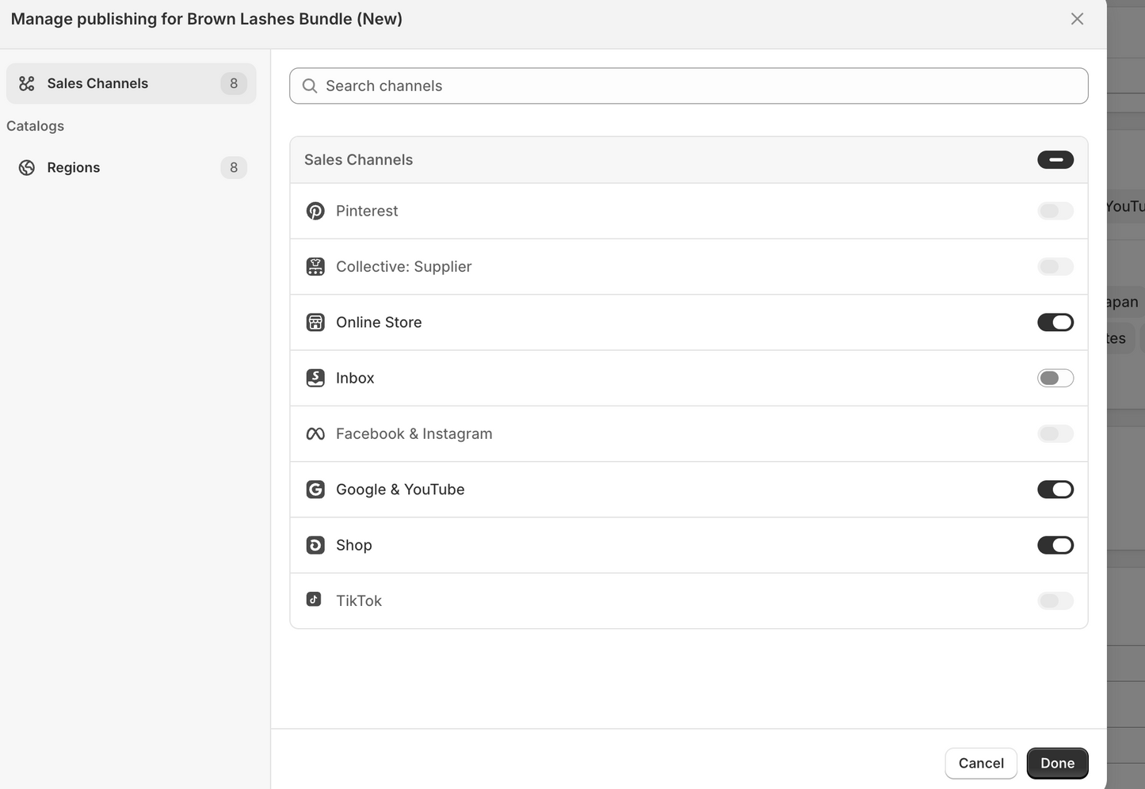The height and width of the screenshot is (789, 1145).
Task: Click the Collective: Supplier icon
Action: point(315,267)
